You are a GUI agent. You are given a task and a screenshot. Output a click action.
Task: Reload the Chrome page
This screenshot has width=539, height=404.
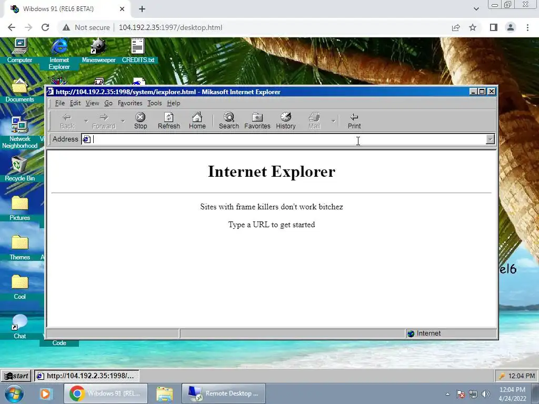pyautogui.click(x=45, y=27)
